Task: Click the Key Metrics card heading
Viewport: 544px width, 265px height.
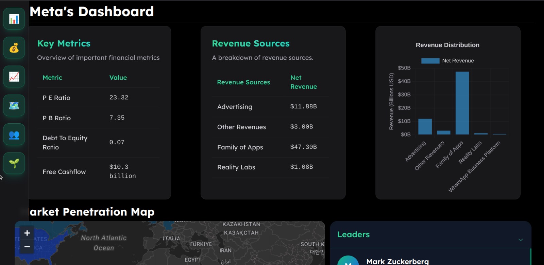Action: pyautogui.click(x=64, y=43)
